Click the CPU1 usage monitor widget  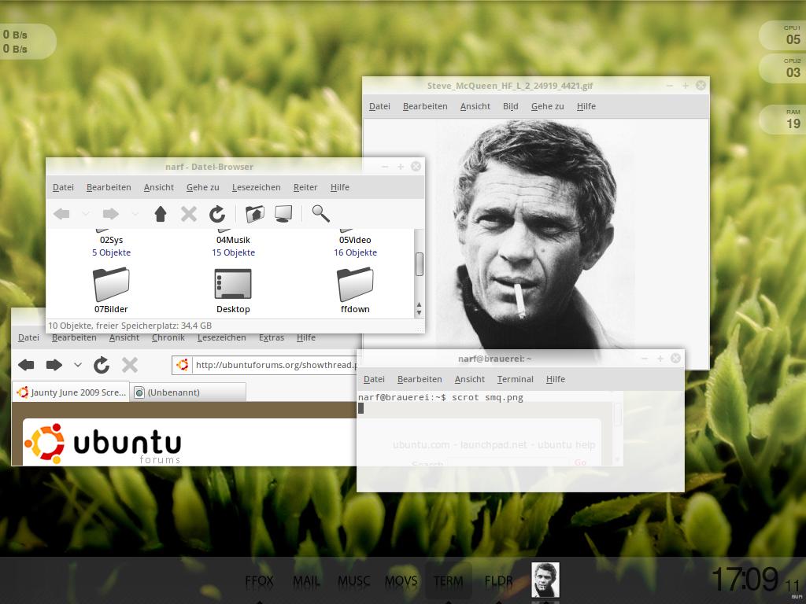785,35
